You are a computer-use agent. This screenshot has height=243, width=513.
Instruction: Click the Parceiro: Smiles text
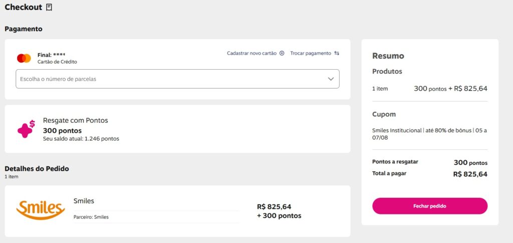coord(91,217)
